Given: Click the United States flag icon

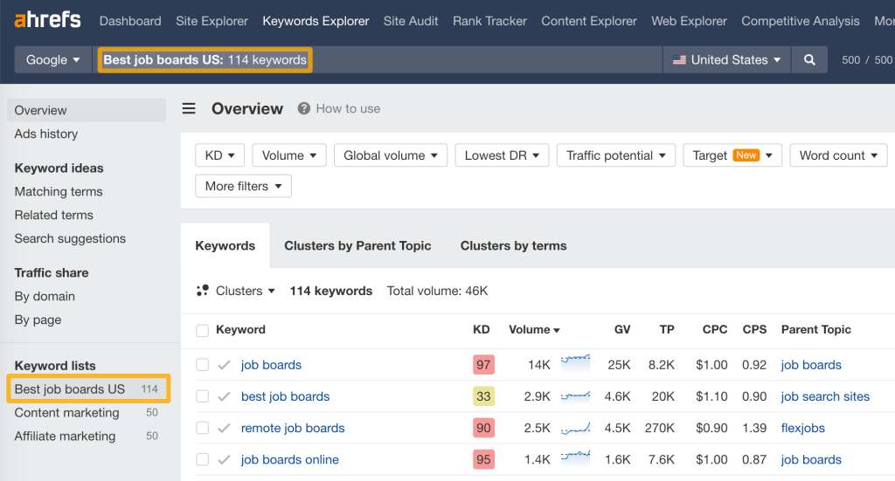Looking at the screenshot, I should [679, 60].
